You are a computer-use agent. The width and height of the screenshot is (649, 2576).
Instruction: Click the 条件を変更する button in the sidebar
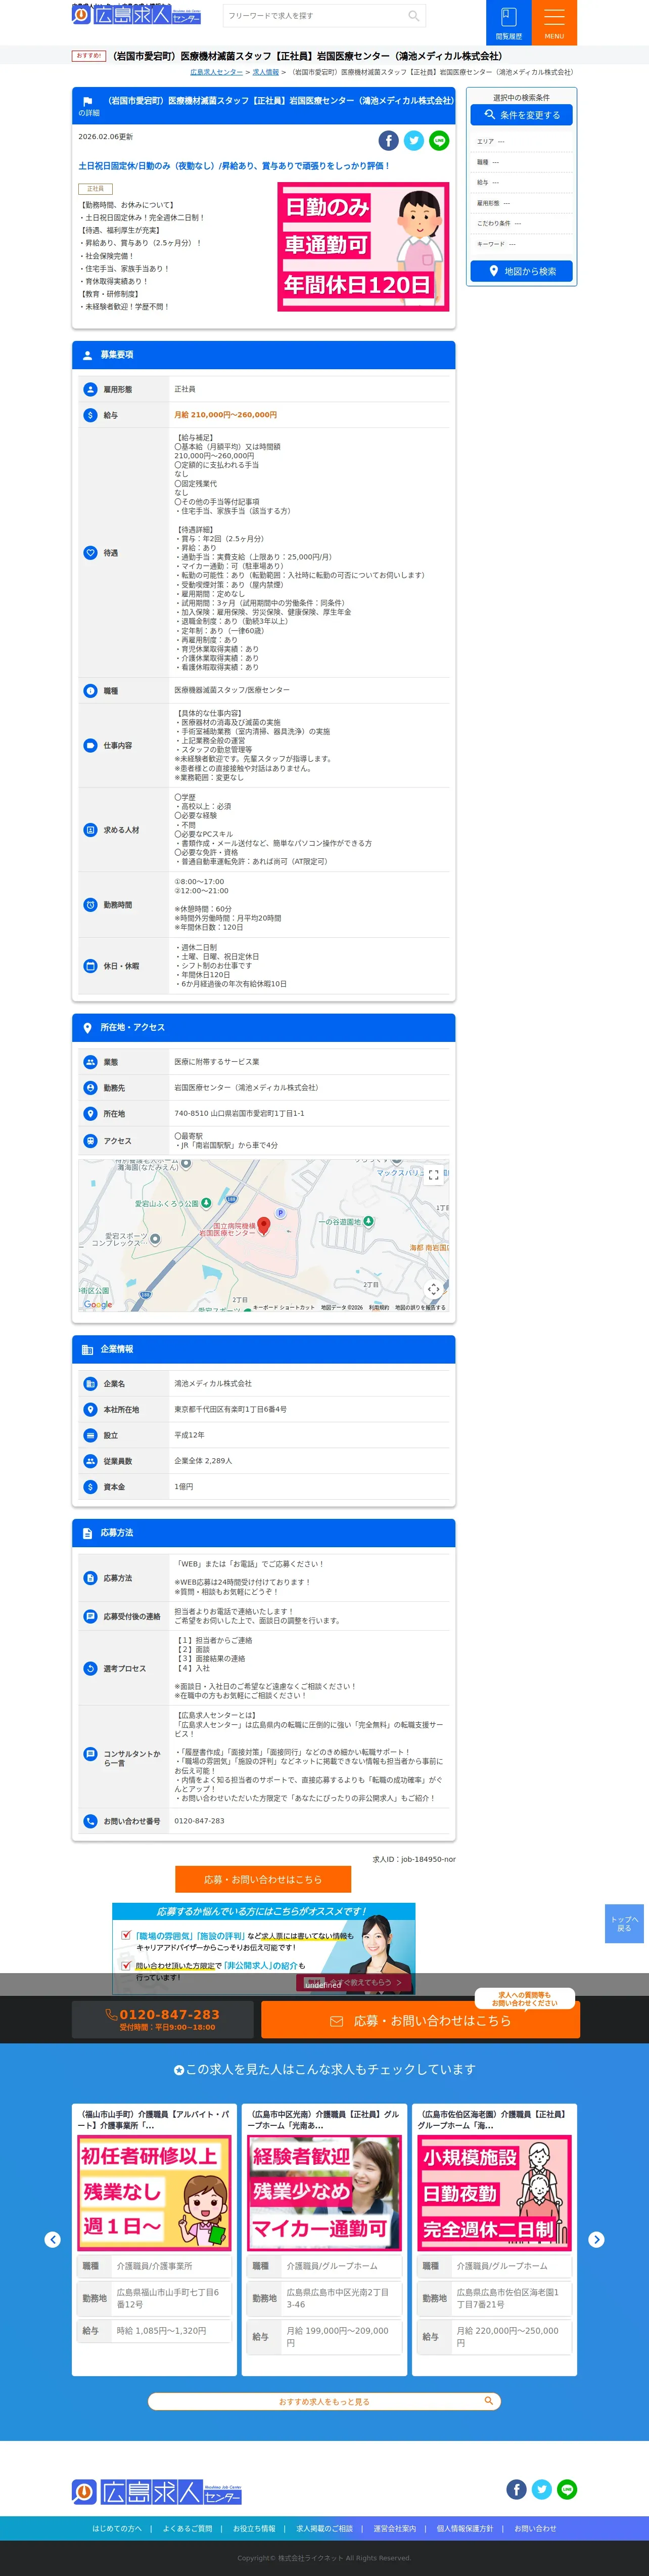(x=521, y=115)
